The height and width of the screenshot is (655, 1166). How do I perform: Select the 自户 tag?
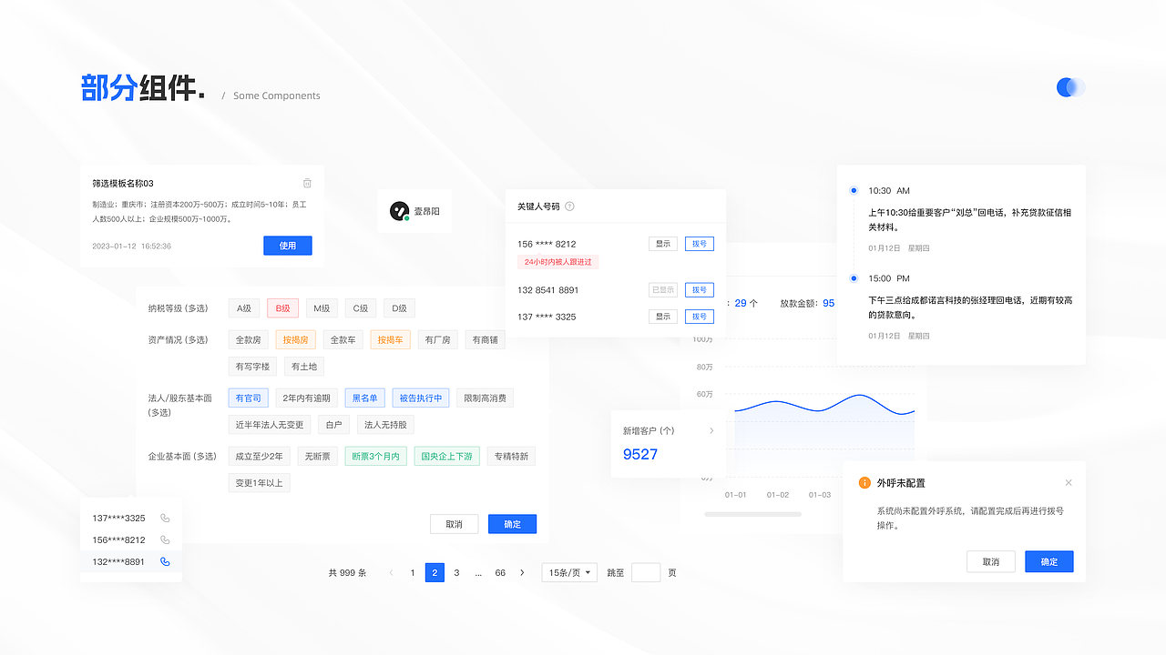coord(333,425)
